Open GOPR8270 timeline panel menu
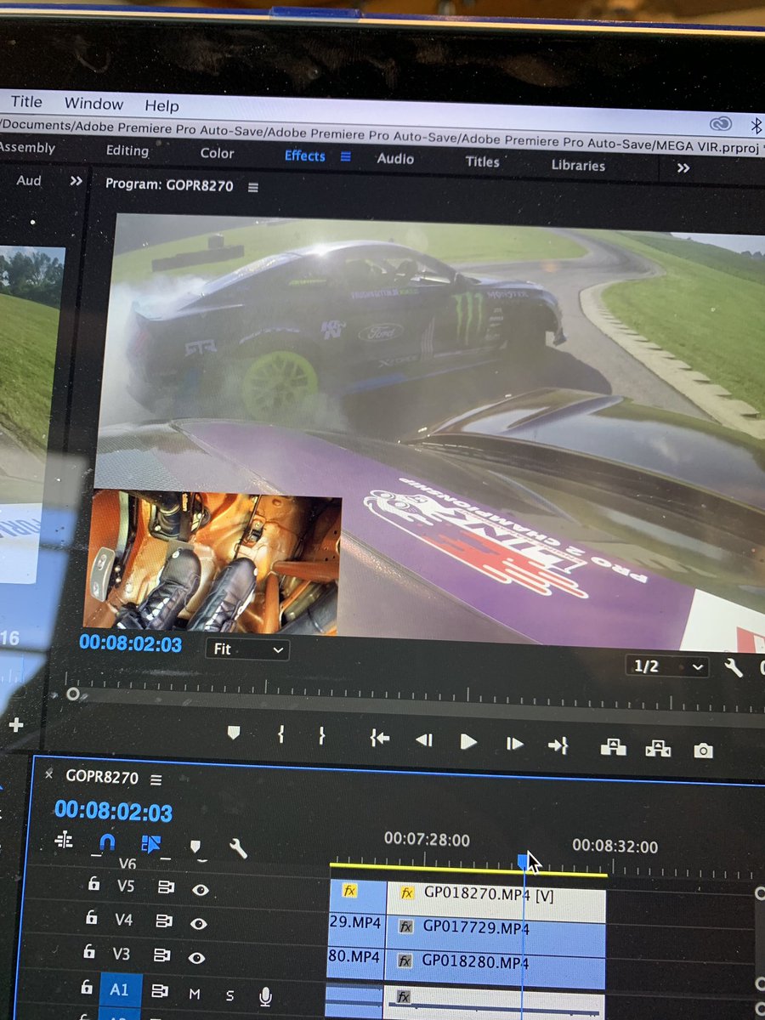The height and width of the screenshot is (1020, 765). click(156, 779)
